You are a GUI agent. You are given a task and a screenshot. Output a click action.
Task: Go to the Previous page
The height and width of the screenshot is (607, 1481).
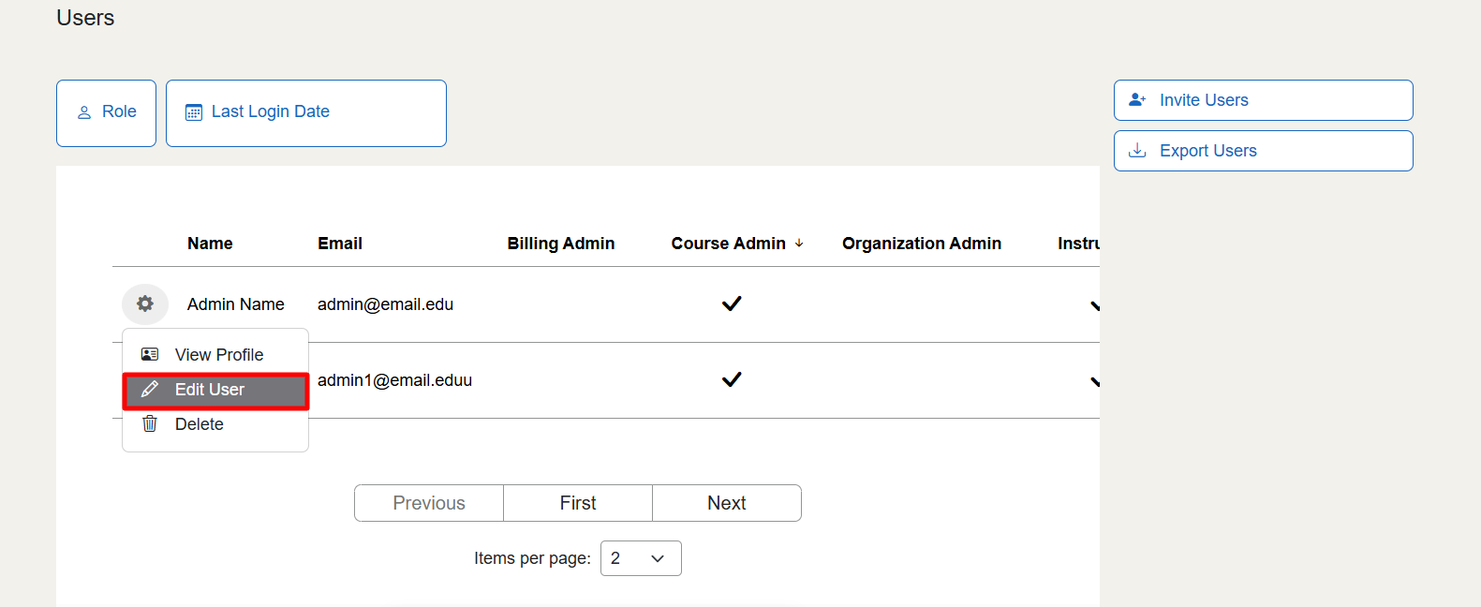(429, 503)
